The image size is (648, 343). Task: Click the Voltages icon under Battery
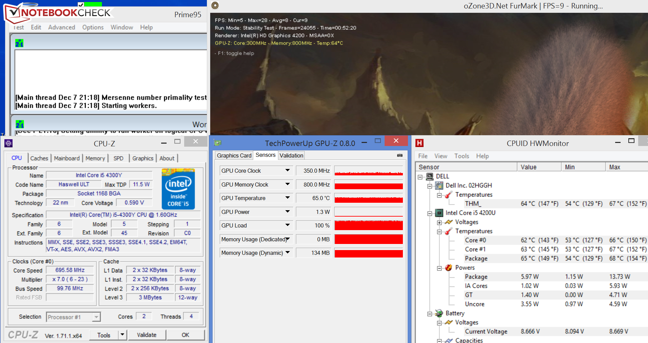click(x=449, y=322)
